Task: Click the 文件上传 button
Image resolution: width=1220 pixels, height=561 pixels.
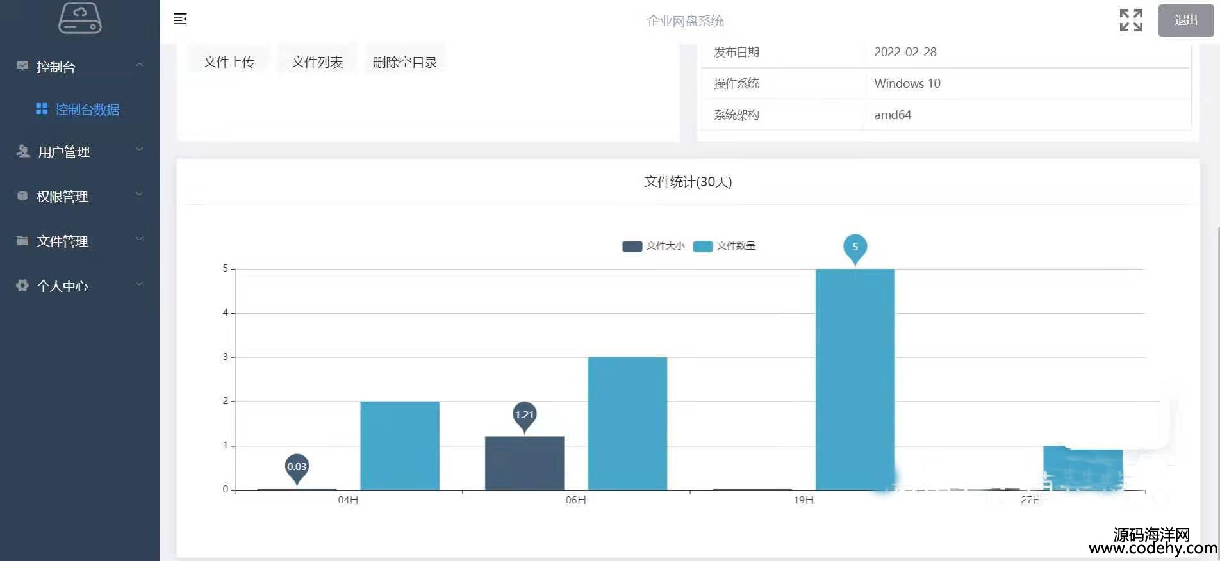Action: [229, 62]
